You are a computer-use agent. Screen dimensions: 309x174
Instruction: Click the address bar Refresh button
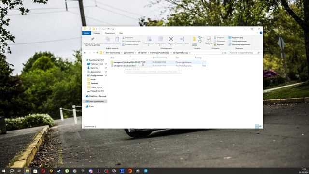coord(225,53)
